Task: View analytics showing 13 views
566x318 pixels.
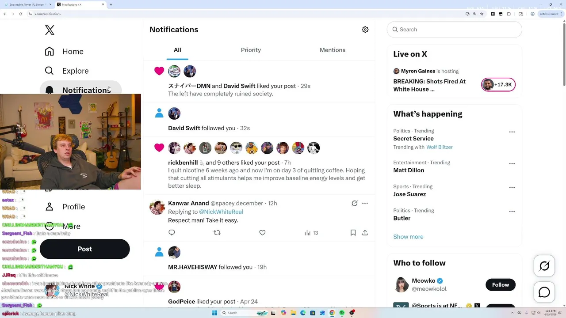Action: coord(311,233)
